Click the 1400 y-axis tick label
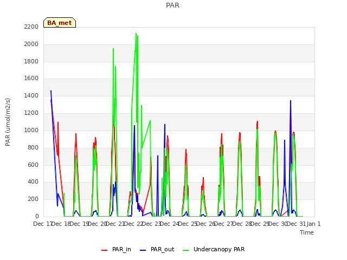The image size is (347, 260). (31, 96)
